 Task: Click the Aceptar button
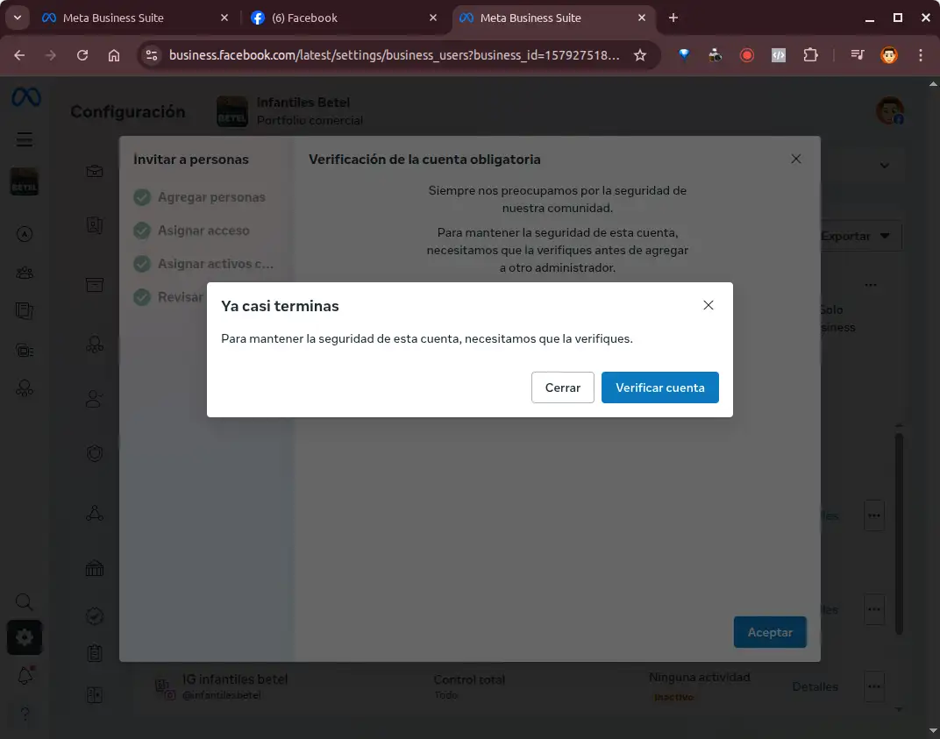[770, 632]
